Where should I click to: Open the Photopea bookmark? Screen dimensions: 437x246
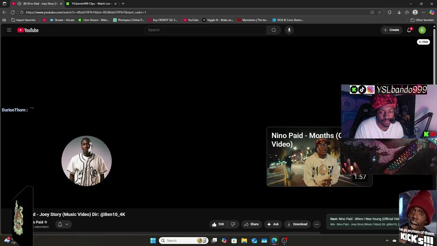coord(129,20)
